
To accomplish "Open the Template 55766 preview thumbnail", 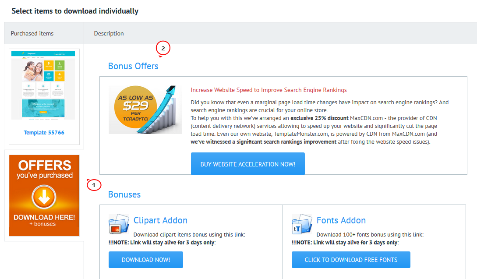I will [x=43, y=86].
